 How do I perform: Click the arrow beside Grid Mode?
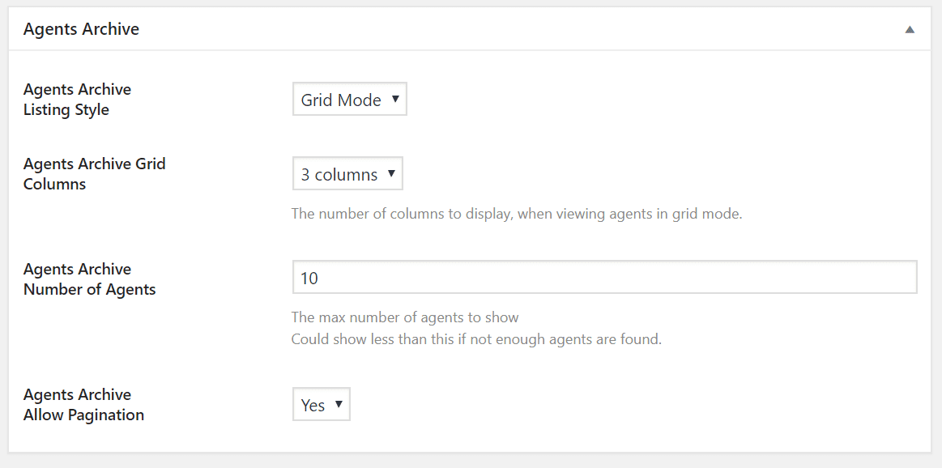coord(394,99)
